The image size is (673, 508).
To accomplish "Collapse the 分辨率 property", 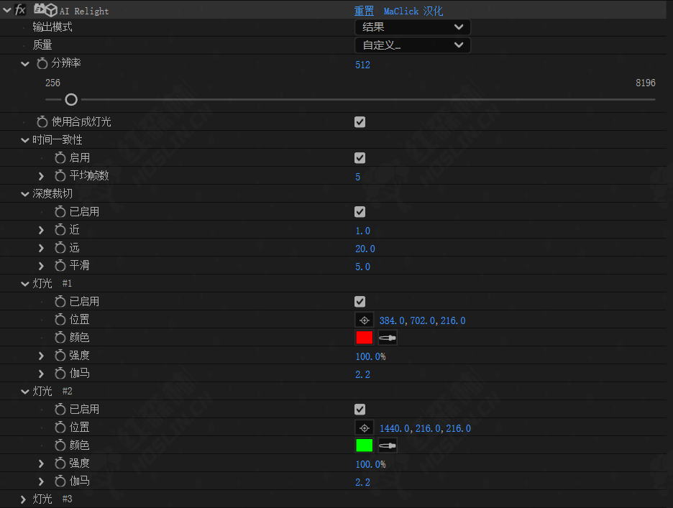I will pyautogui.click(x=25, y=65).
